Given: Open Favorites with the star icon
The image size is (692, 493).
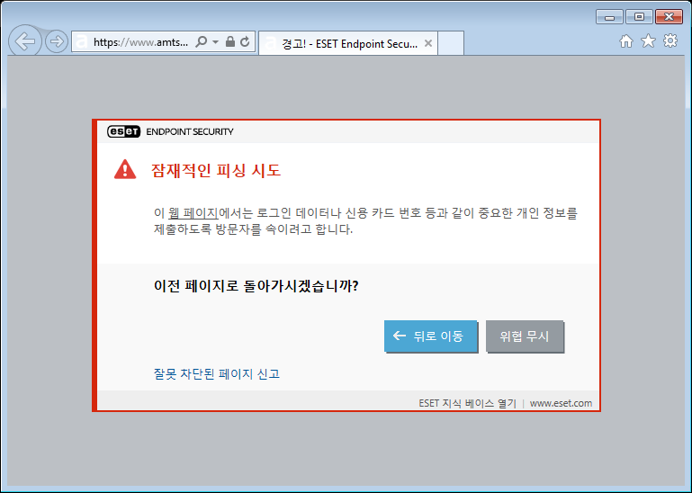Looking at the screenshot, I should click(648, 41).
